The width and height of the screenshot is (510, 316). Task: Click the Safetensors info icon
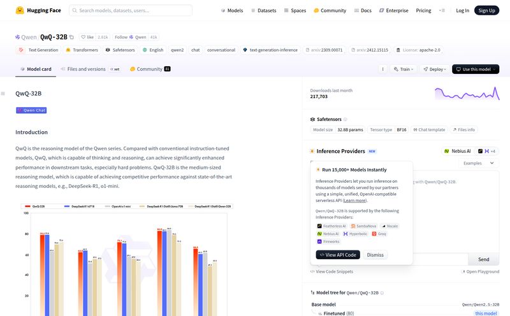pos(345,119)
